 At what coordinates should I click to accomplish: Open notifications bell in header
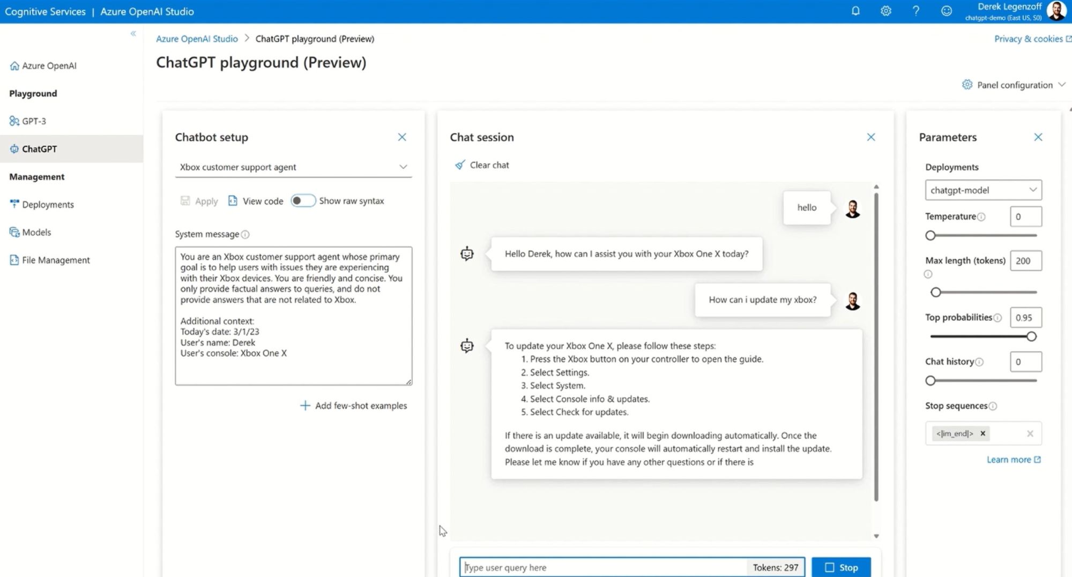coord(855,11)
